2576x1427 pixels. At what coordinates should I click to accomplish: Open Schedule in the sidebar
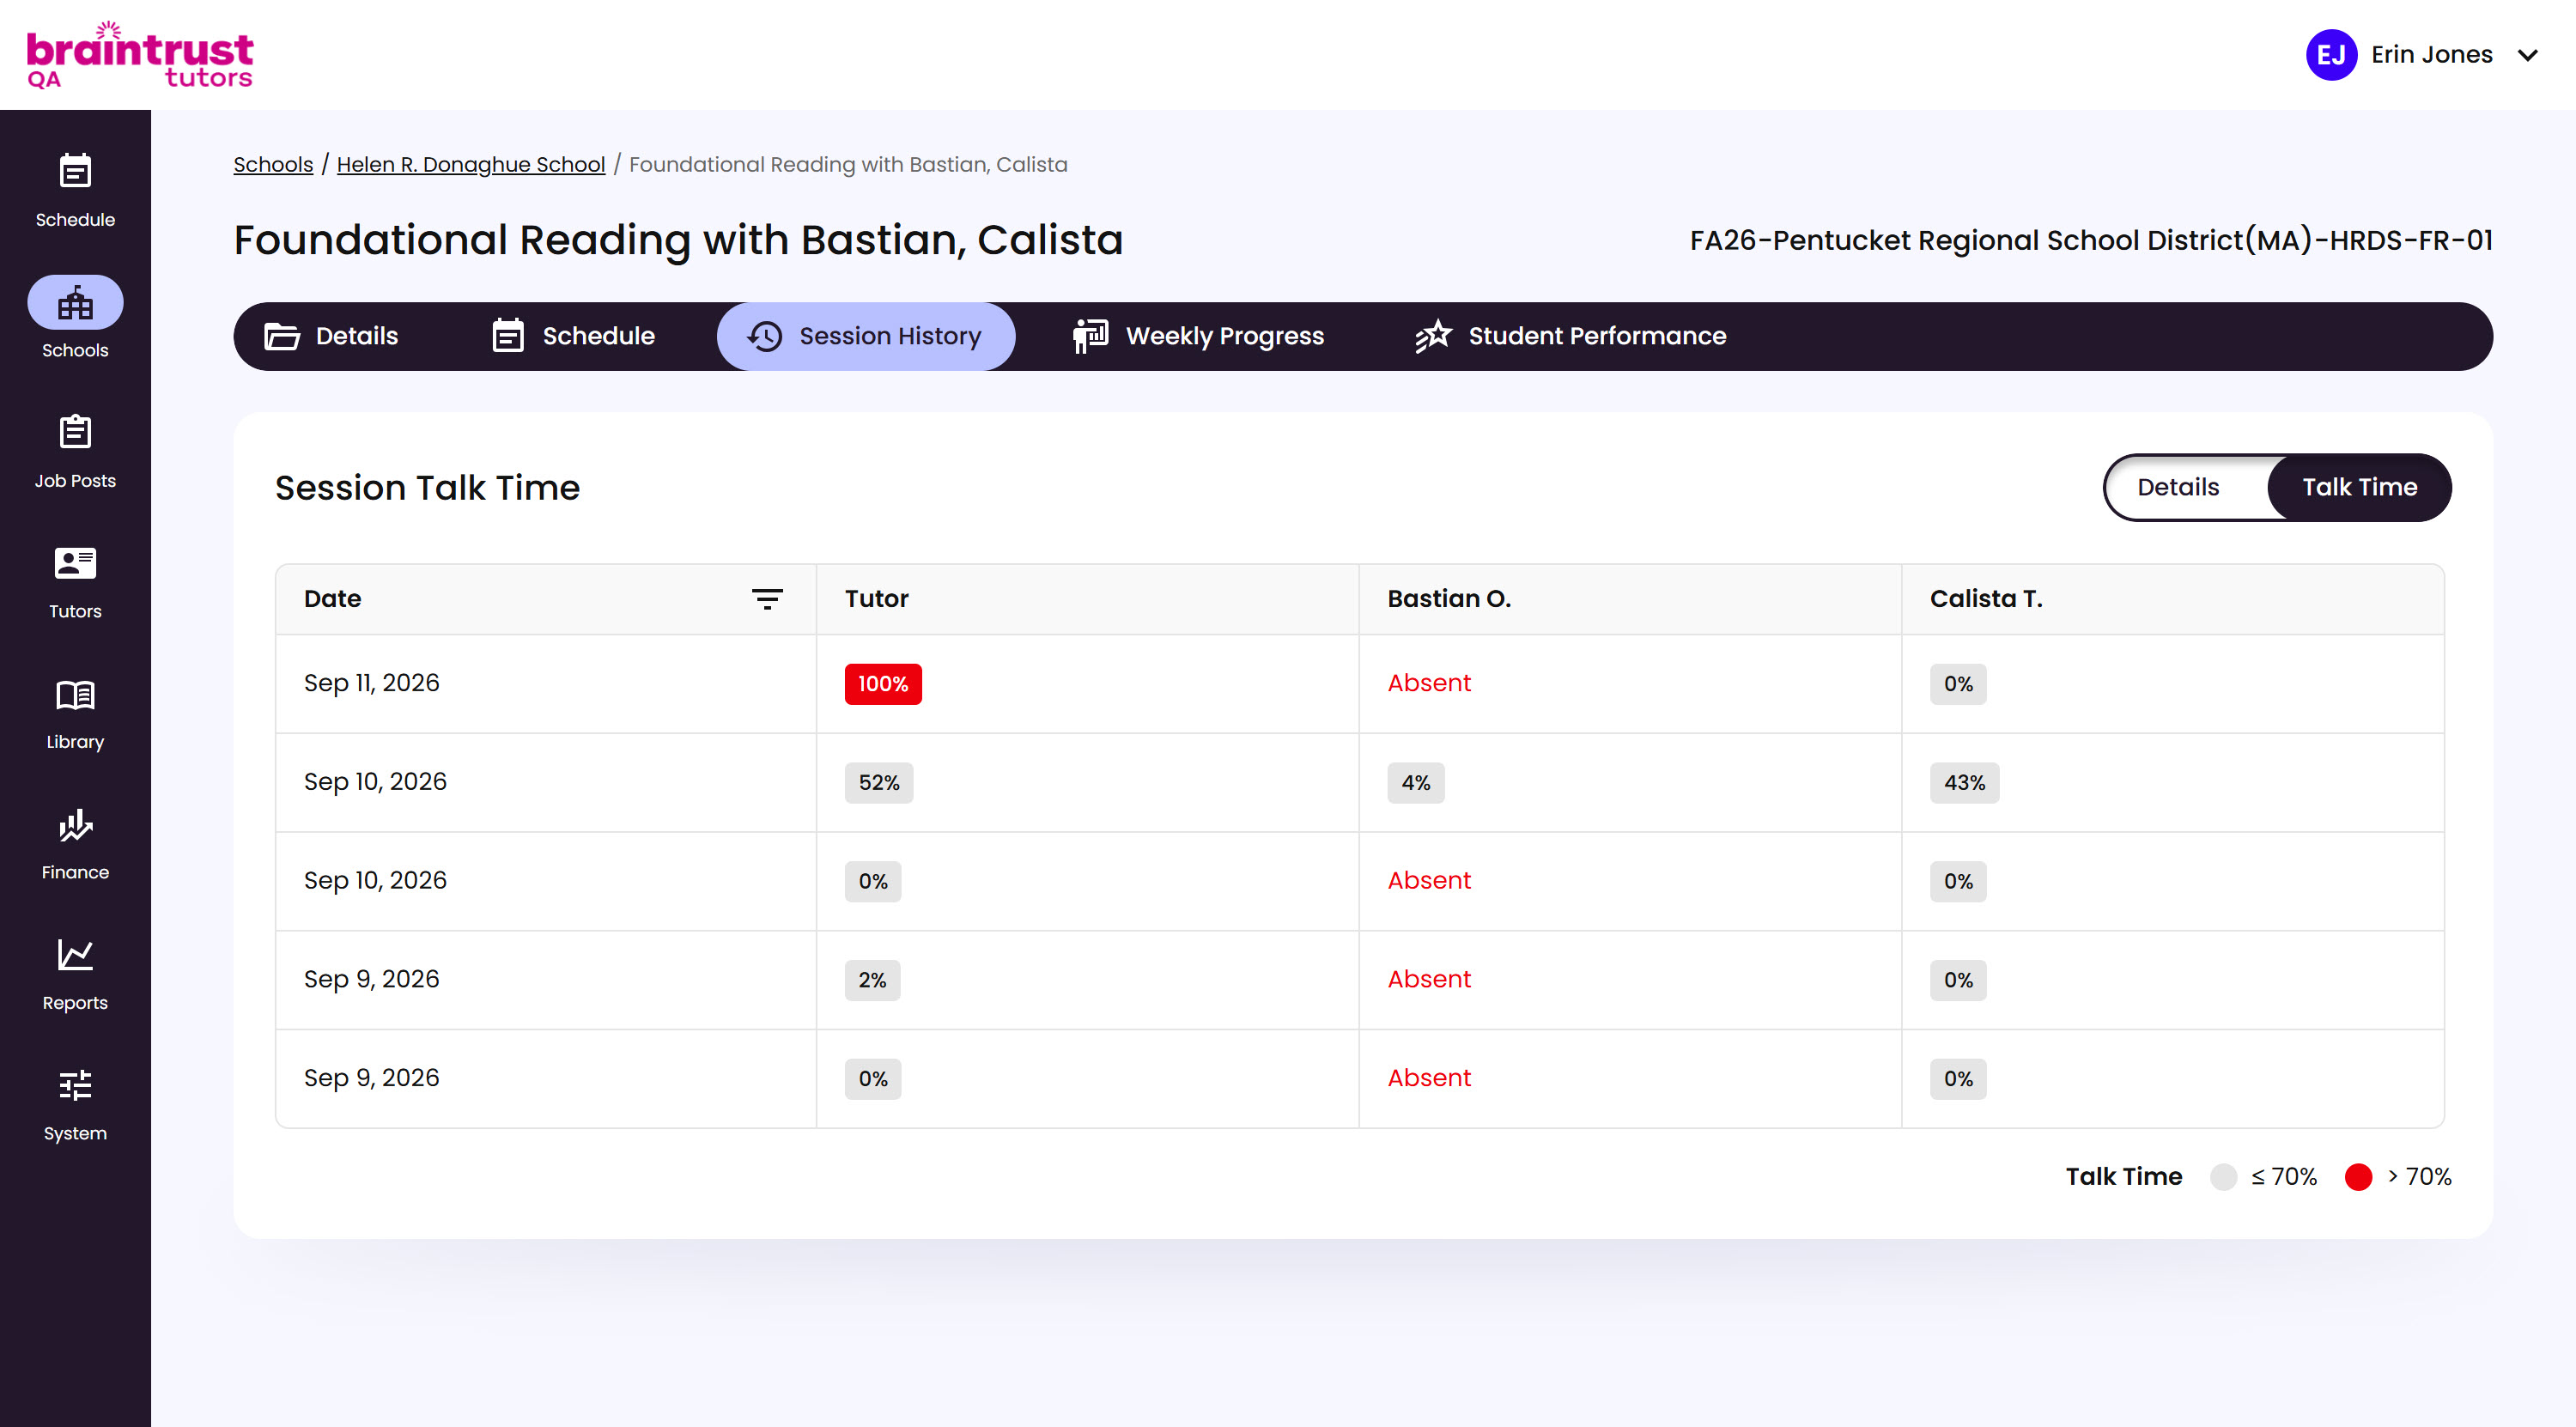75,191
